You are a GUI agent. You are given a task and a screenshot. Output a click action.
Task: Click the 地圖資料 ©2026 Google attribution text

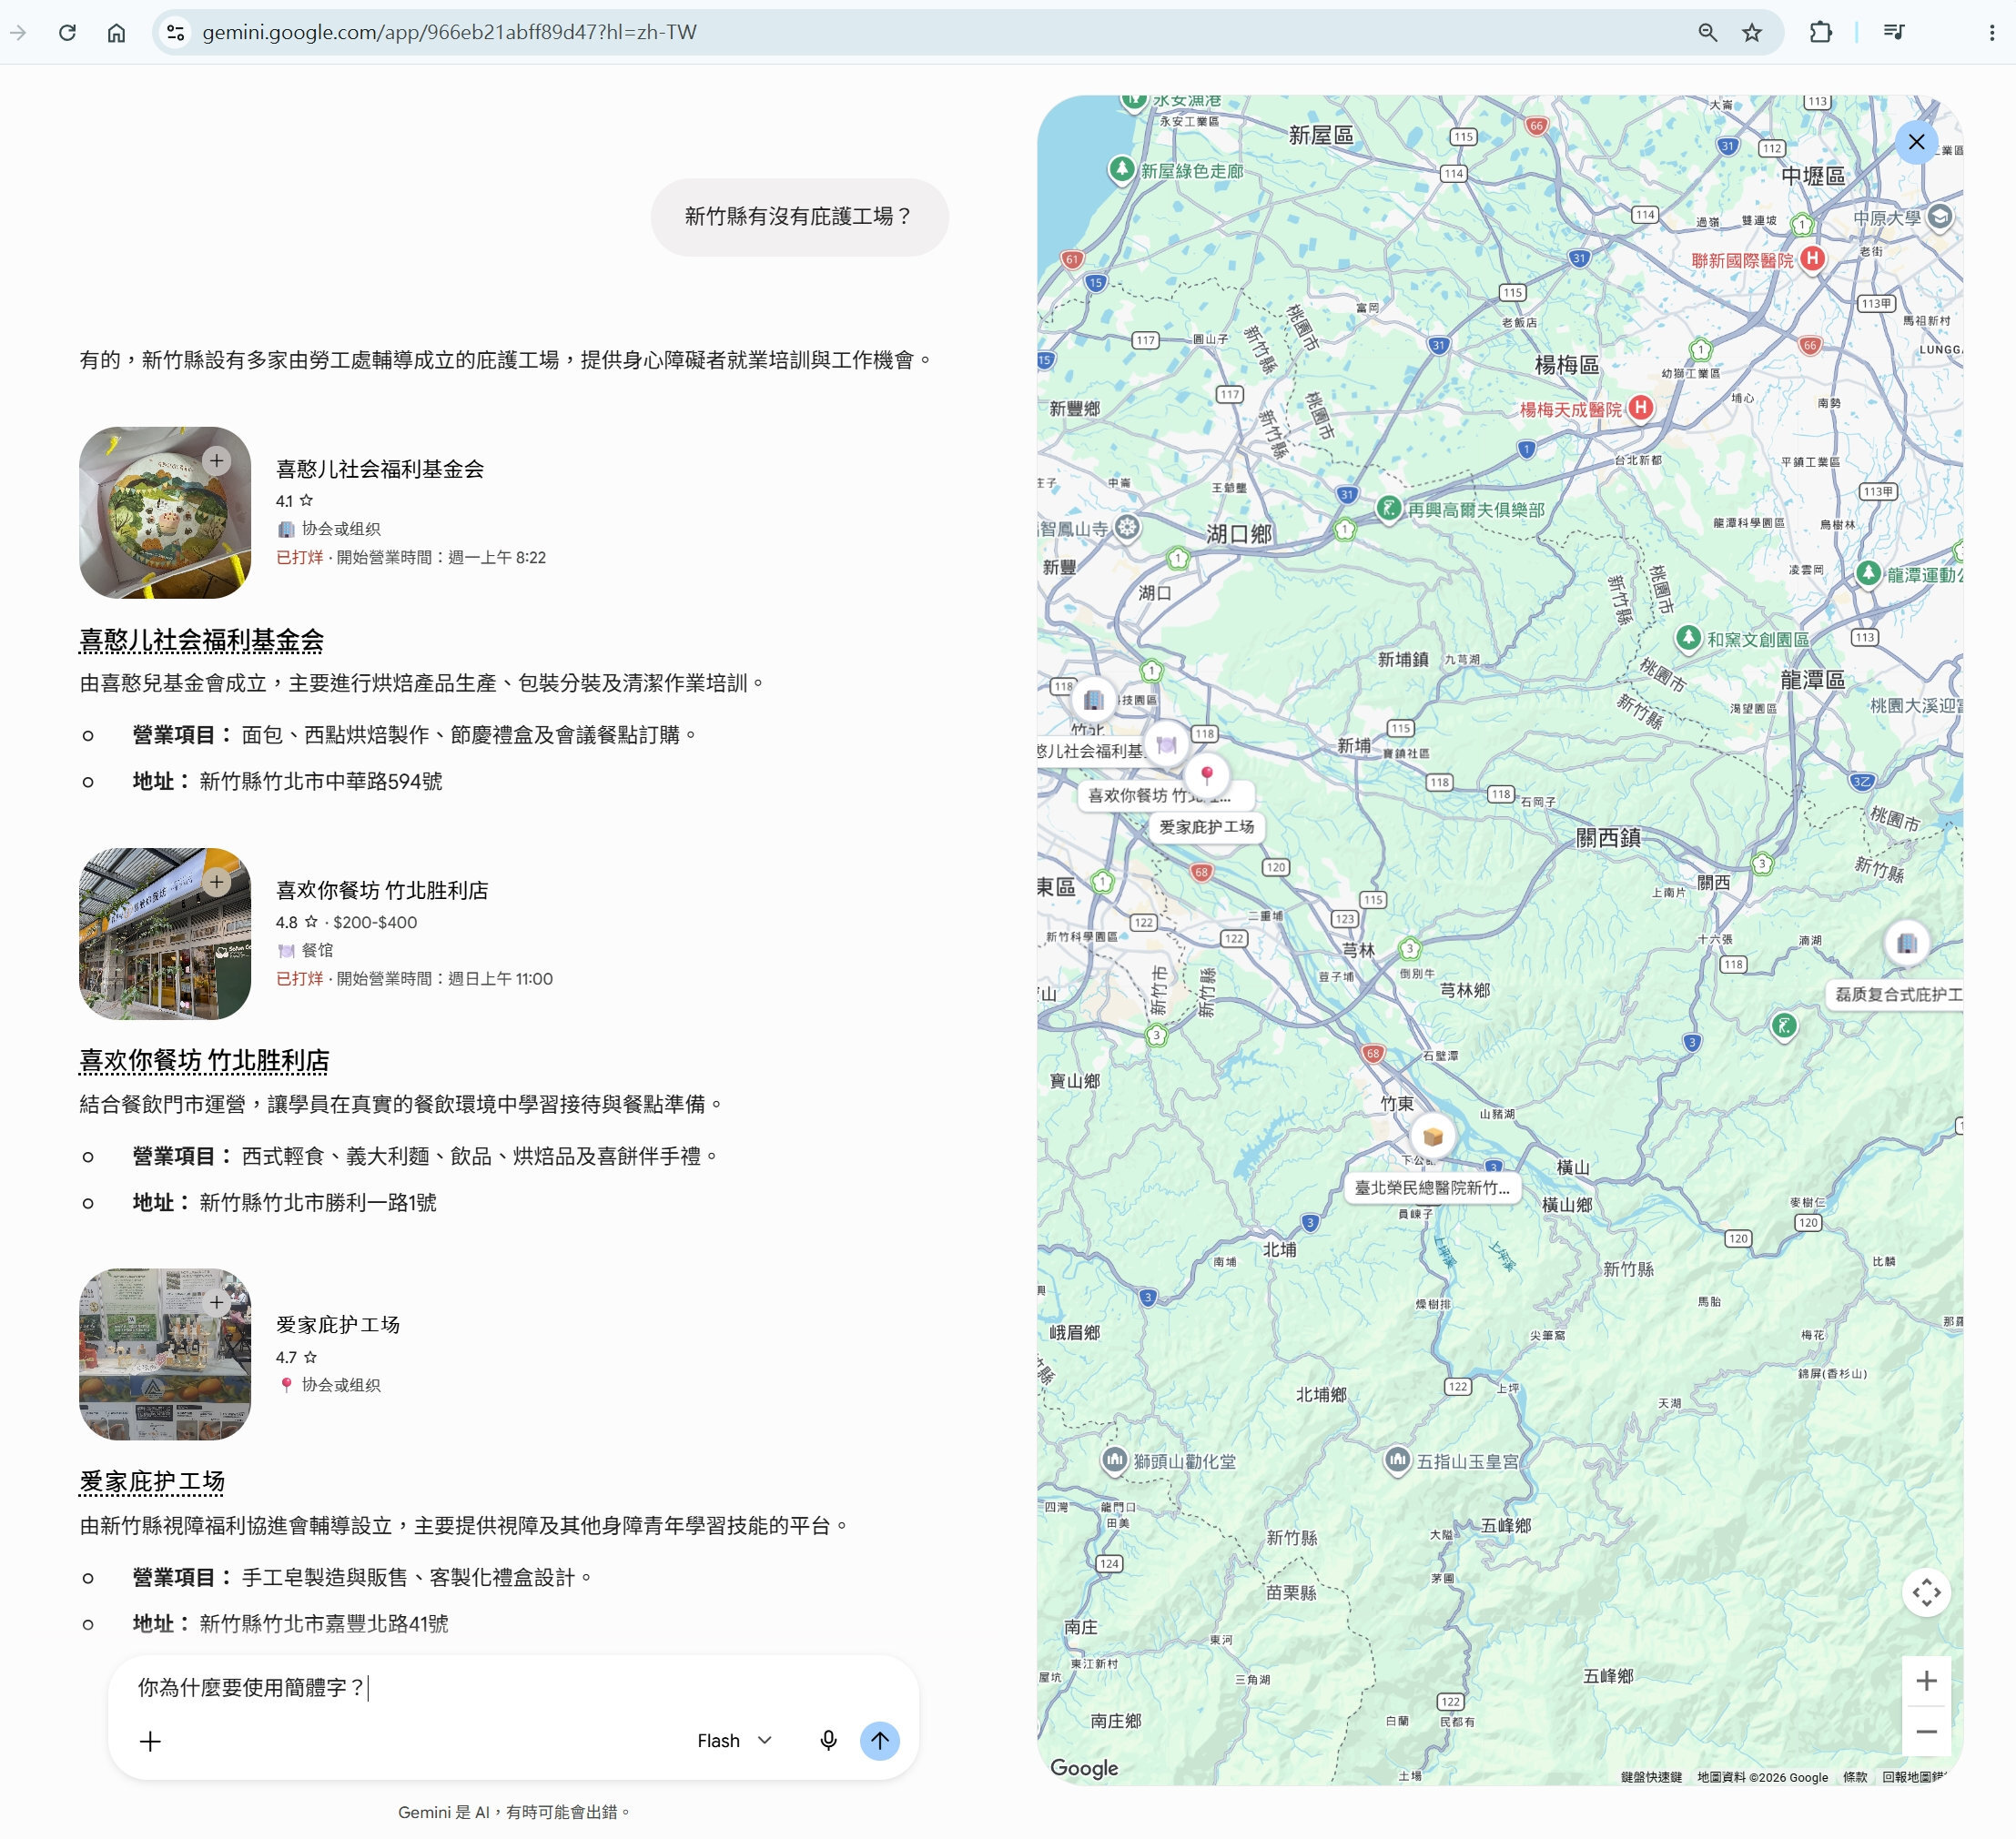click(1762, 1777)
